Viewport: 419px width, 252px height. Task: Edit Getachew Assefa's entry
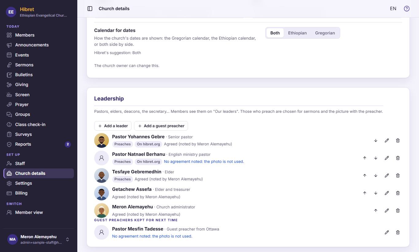point(387,193)
